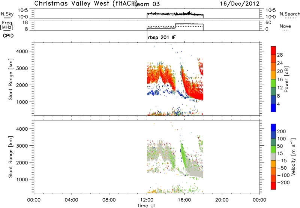Click the date '16/Dec/2012'
This screenshot has height=208, width=300.
(x=240, y=3)
